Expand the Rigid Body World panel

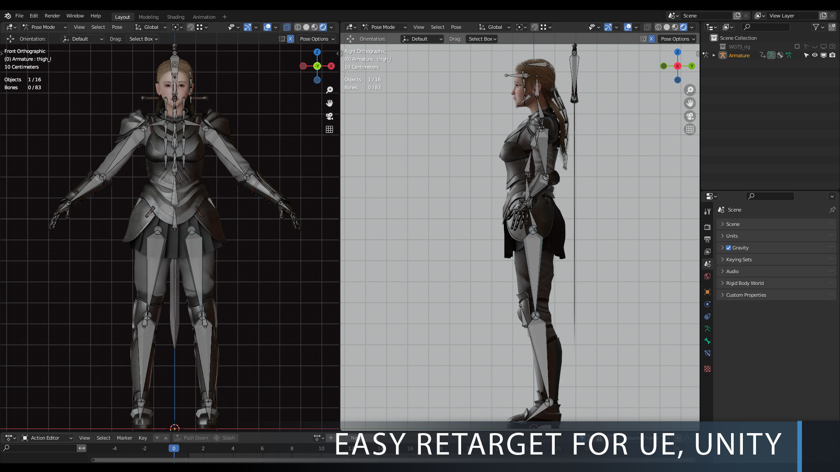[745, 283]
